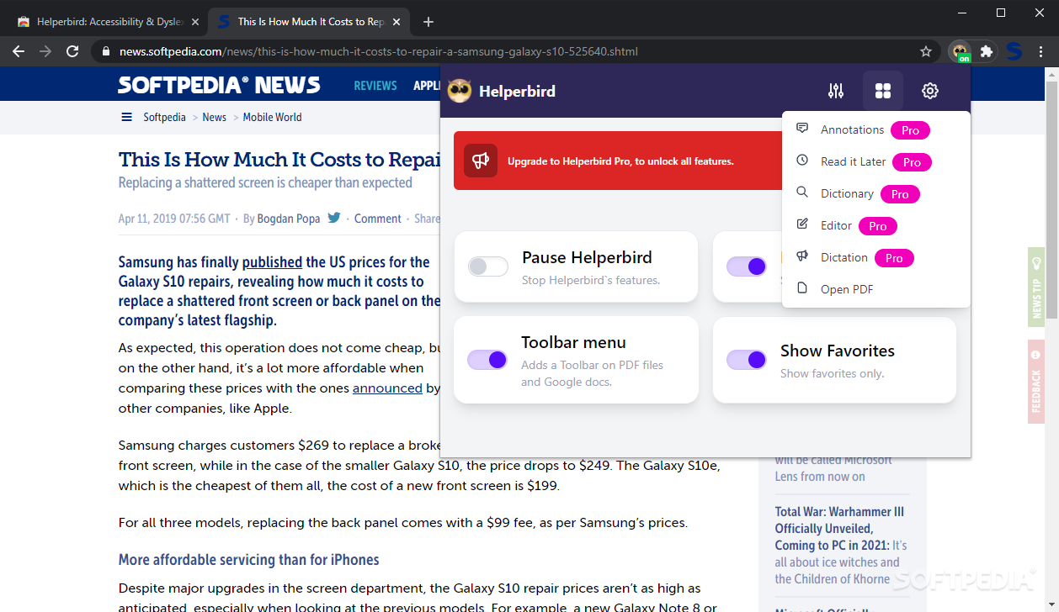The width and height of the screenshot is (1059, 612).
Task: Click the blue S extension icon in the Chrome toolbar
Action: click(1014, 51)
